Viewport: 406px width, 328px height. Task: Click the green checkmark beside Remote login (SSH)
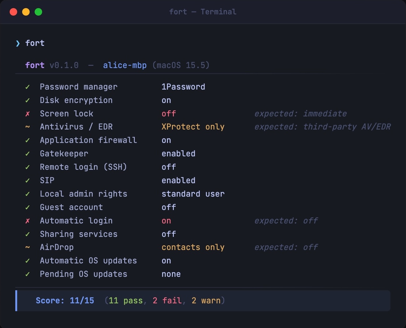point(27,167)
